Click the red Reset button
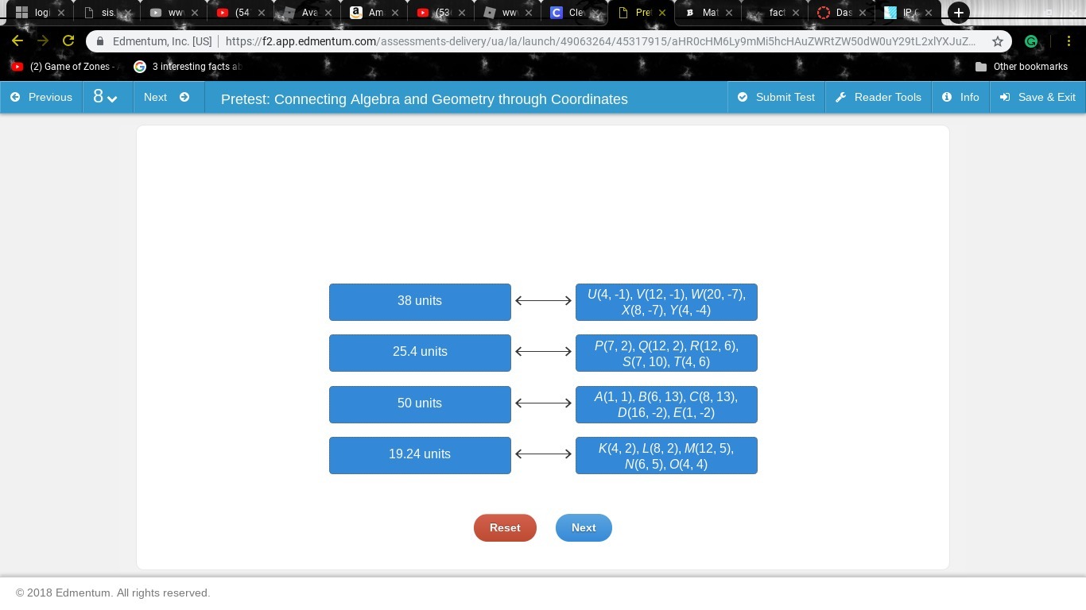The width and height of the screenshot is (1086, 610). (x=505, y=527)
